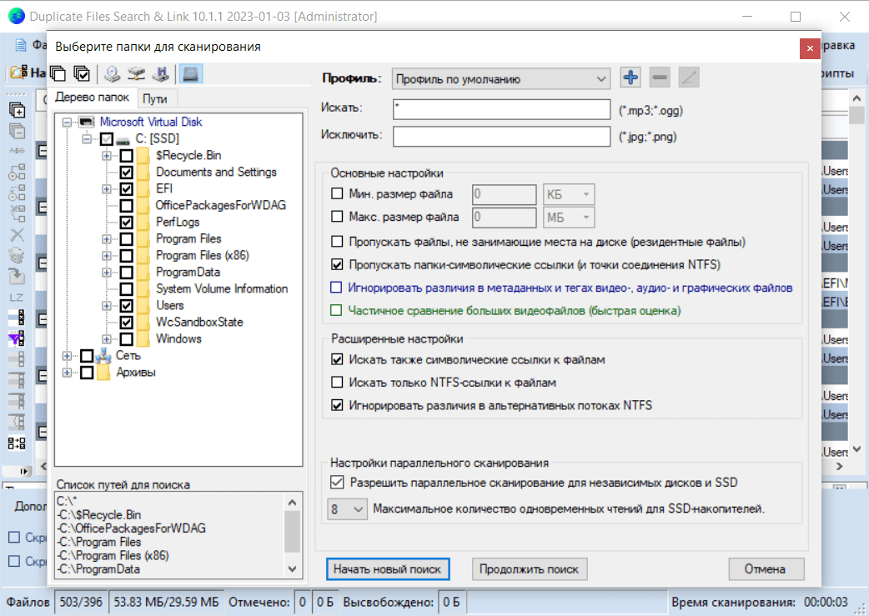Uncheck the Documents and Settings folder checkbox
This screenshot has width=869, height=616.
tap(127, 173)
